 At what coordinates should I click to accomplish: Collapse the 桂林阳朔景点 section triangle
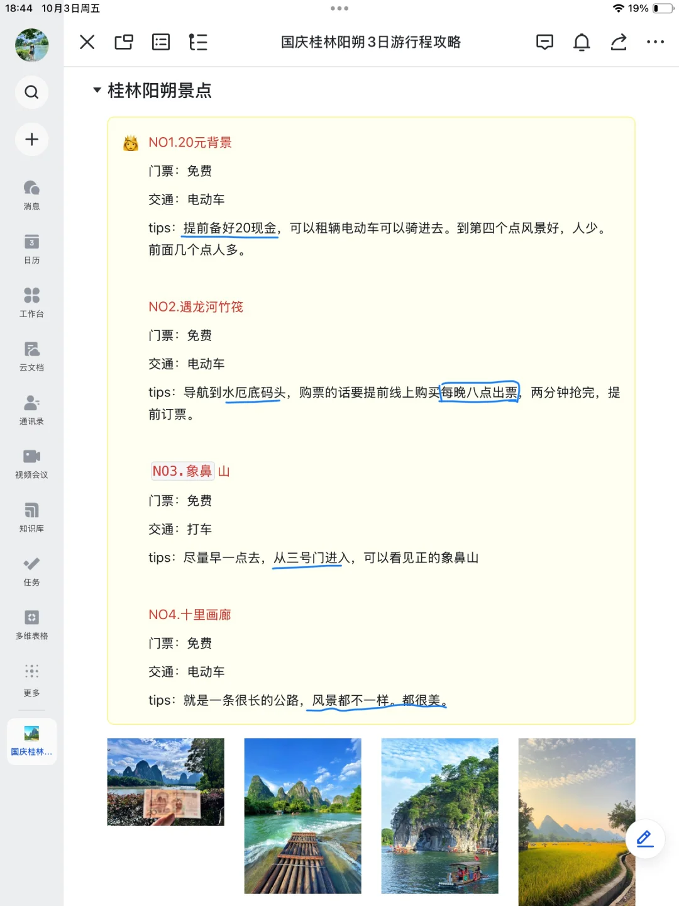pos(96,91)
